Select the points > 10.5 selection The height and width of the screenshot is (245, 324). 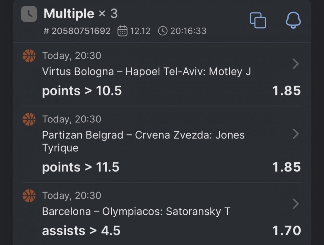[82, 91]
